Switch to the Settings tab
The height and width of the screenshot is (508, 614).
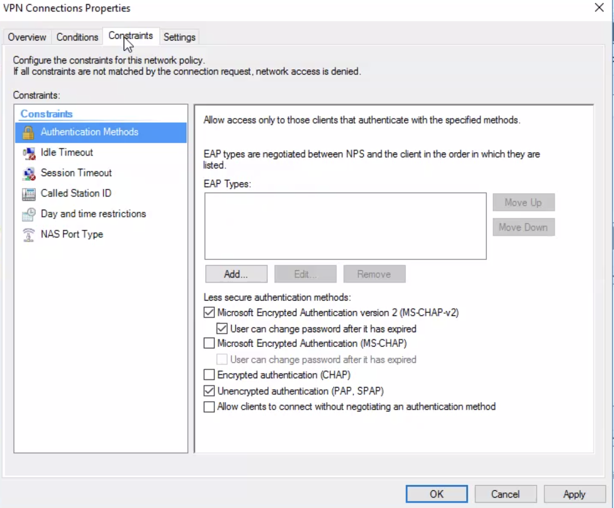coord(179,37)
